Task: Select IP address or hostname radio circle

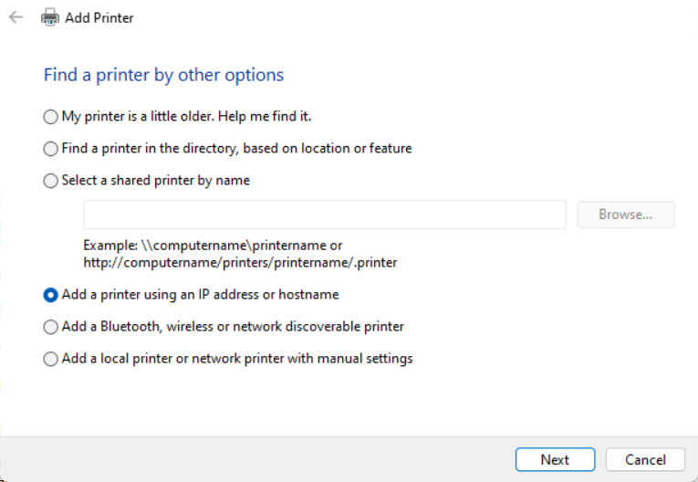Action: tap(50, 295)
